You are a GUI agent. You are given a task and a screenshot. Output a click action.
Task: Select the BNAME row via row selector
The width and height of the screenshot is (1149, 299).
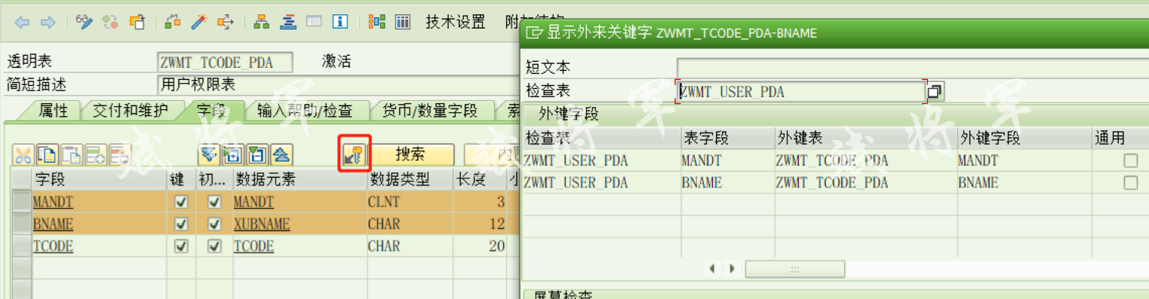22,224
